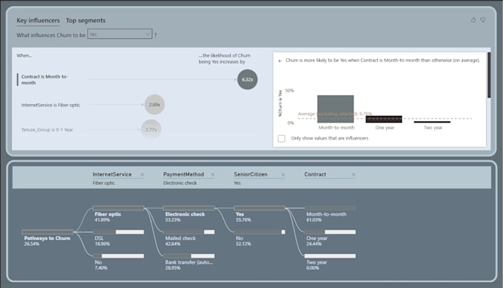
Task: Click the thumbs up feedback icon
Action: point(473,20)
